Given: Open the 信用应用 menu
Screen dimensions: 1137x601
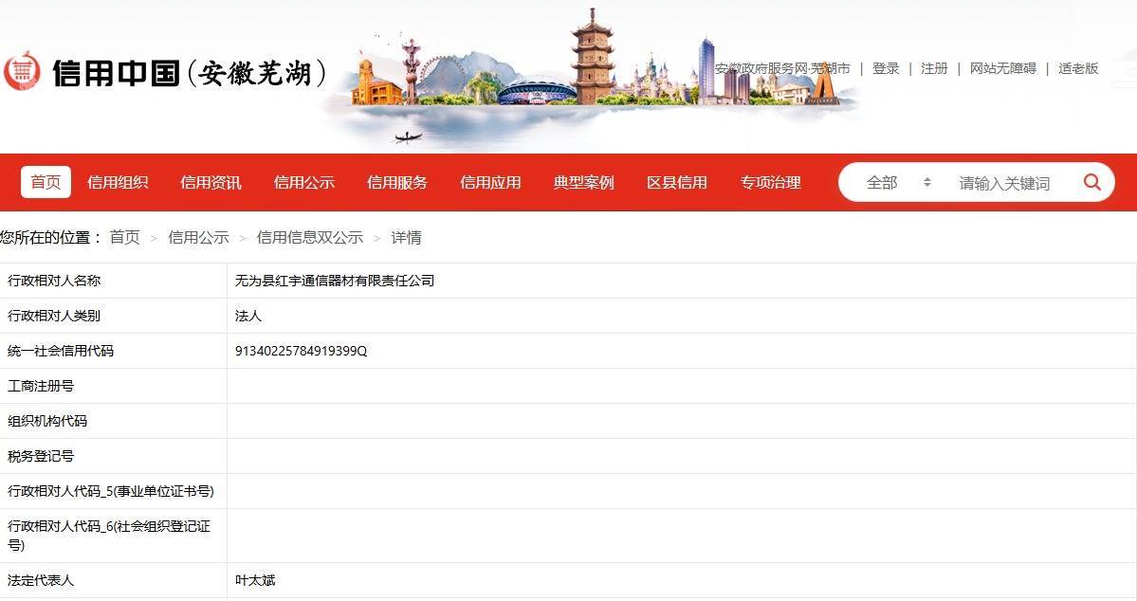Looking at the screenshot, I should pyautogui.click(x=489, y=182).
